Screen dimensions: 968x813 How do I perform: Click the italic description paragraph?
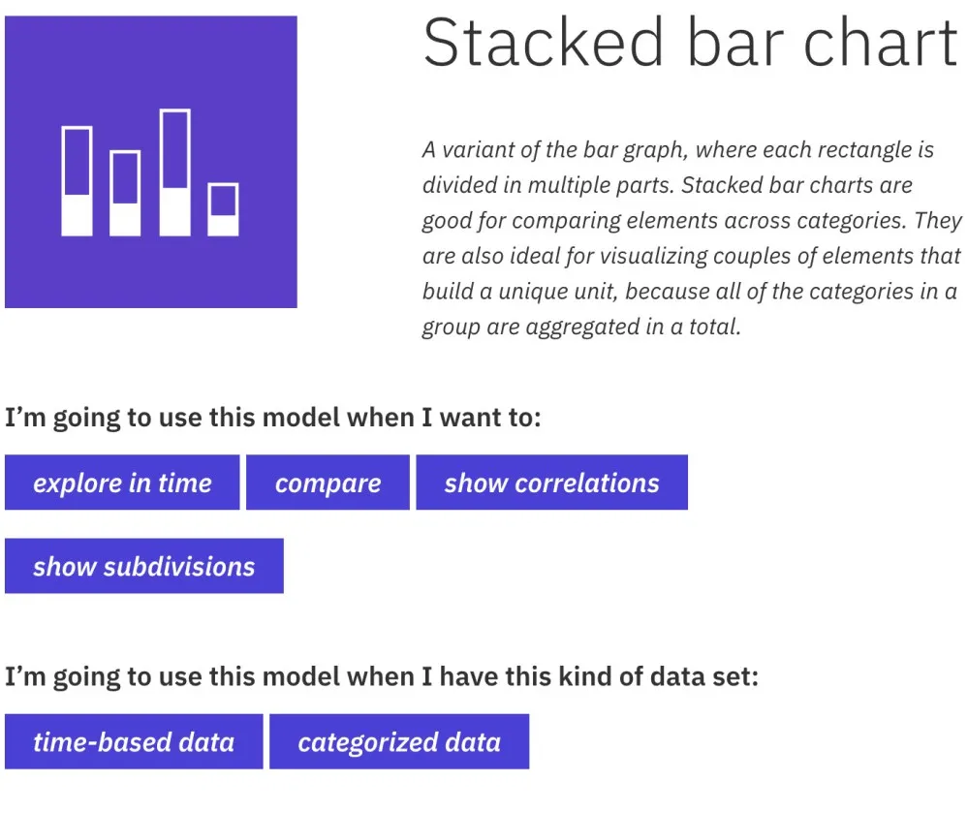[x=692, y=238]
